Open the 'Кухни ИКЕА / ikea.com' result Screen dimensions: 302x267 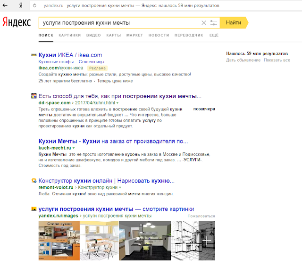70,55
